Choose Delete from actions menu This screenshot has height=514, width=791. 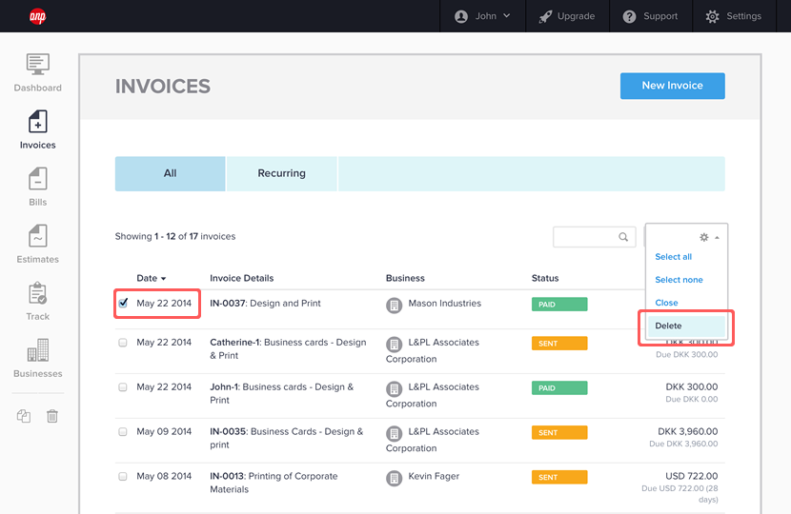pyautogui.click(x=686, y=326)
